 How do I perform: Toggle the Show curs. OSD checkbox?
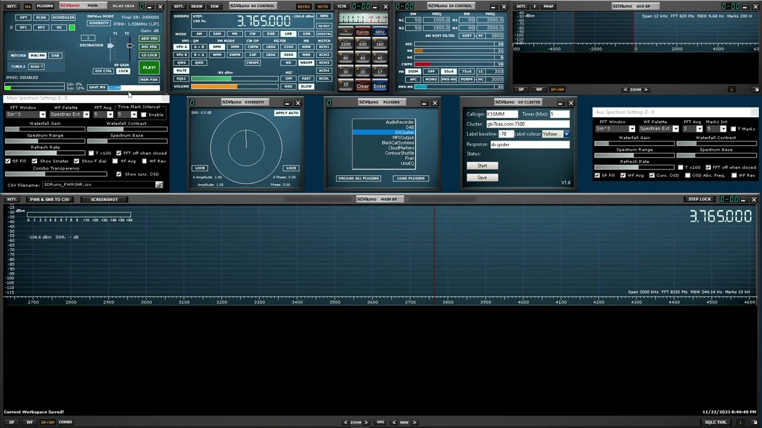pos(119,174)
